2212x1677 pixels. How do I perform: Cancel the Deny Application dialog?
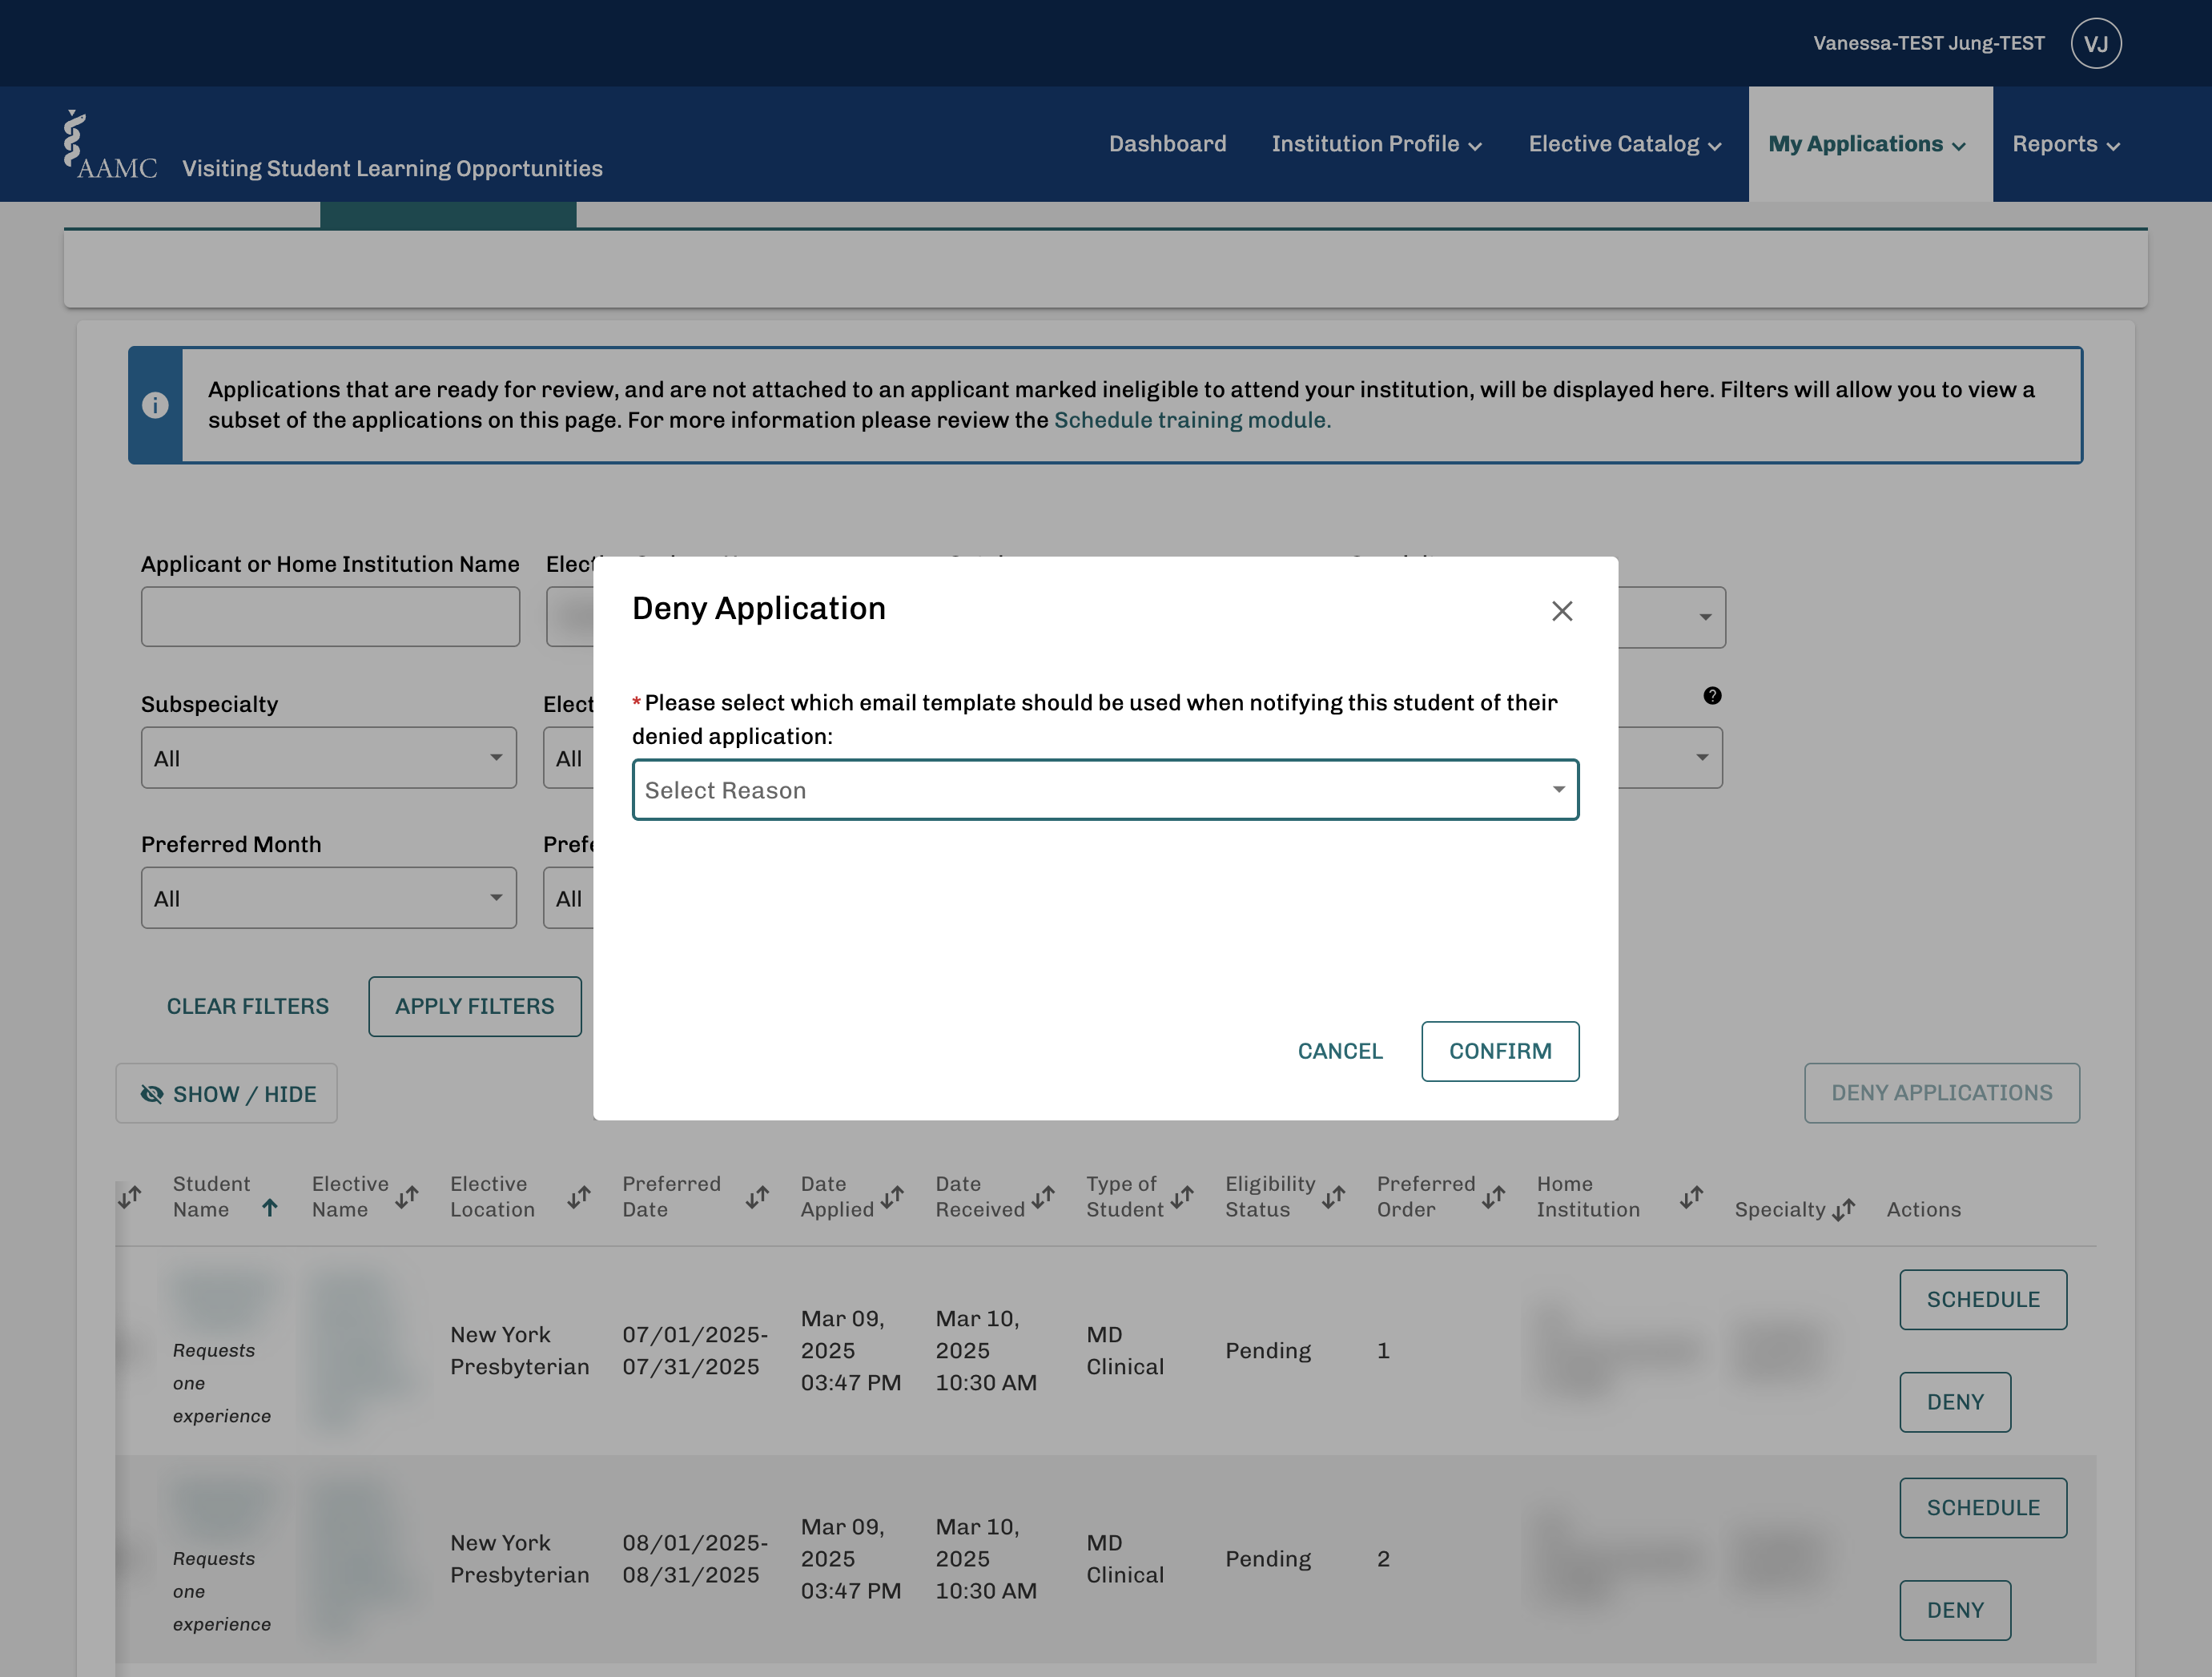click(x=1340, y=1051)
